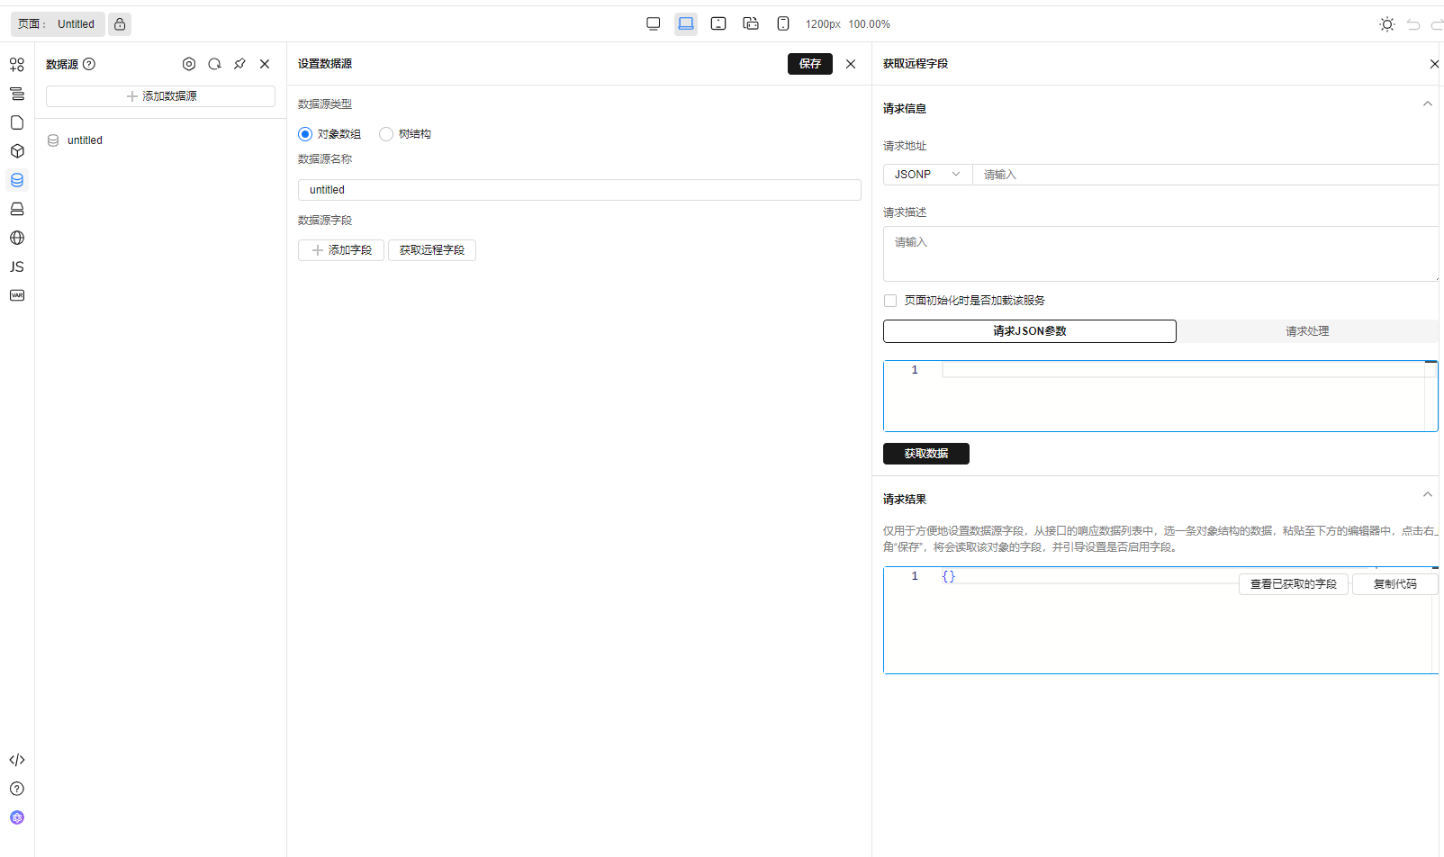
Task: Pin the 数据源 panel
Action: coord(239,64)
